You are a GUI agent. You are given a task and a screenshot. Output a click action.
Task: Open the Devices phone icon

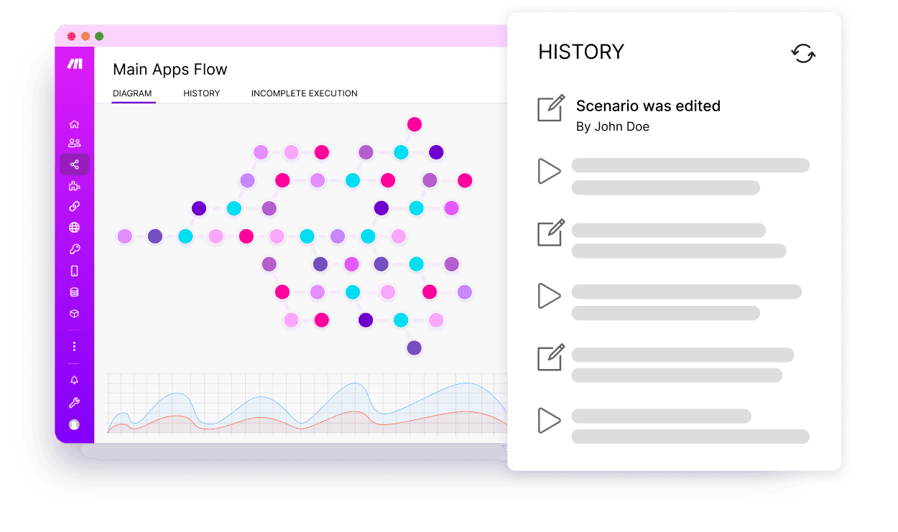(x=74, y=271)
